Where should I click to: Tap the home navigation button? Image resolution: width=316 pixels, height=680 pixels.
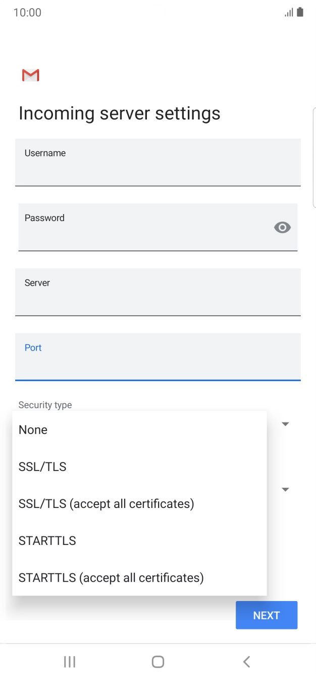pyautogui.click(x=158, y=661)
